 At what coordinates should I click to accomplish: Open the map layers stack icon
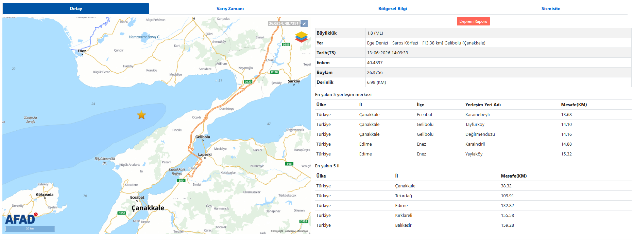point(301,37)
